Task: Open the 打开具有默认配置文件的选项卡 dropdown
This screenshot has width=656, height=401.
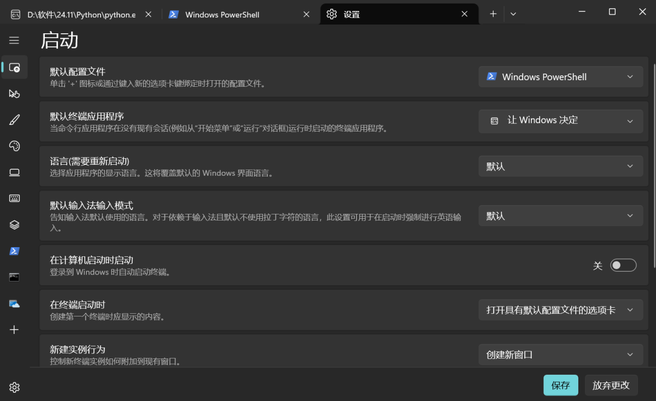Action: click(560, 310)
